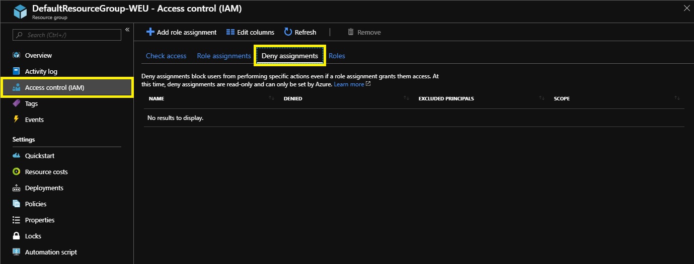Click the Deployments icon
Viewport: 694px width, 264px height.
pyautogui.click(x=16, y=188)
